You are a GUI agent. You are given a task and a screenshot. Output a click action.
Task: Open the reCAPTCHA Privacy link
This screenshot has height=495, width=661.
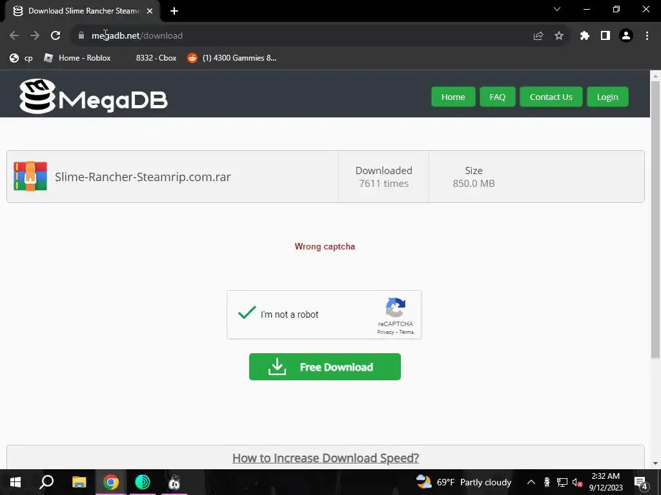385,332
